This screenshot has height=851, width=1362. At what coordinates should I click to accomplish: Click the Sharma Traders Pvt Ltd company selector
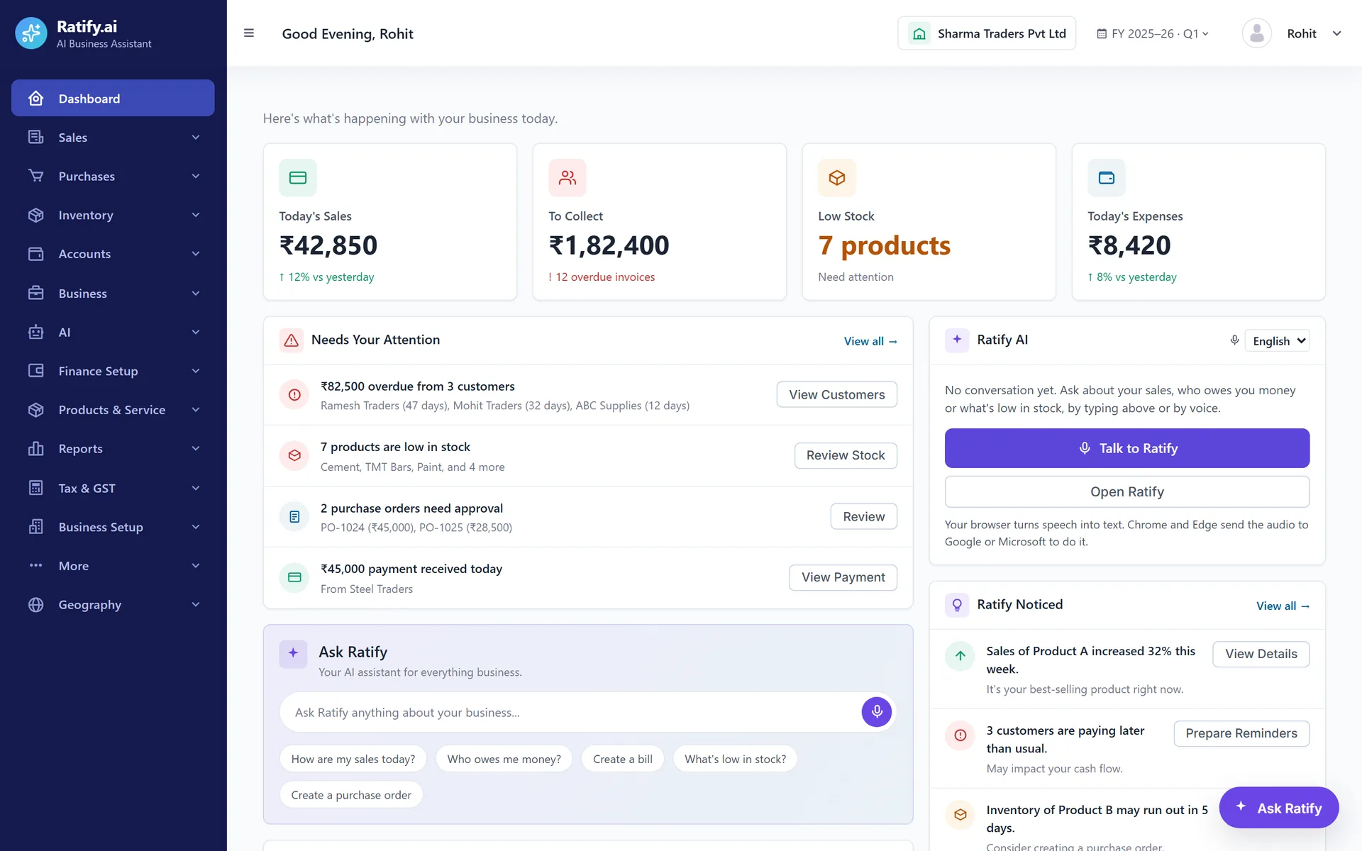click(x=986, y=33)
